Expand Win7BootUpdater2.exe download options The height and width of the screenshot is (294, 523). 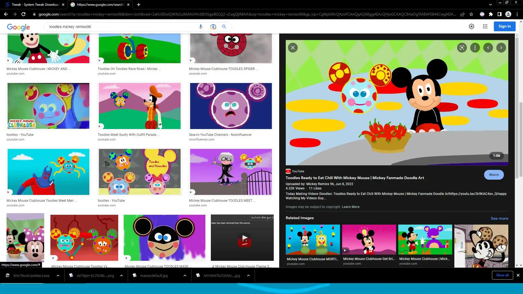click(58, 275)
